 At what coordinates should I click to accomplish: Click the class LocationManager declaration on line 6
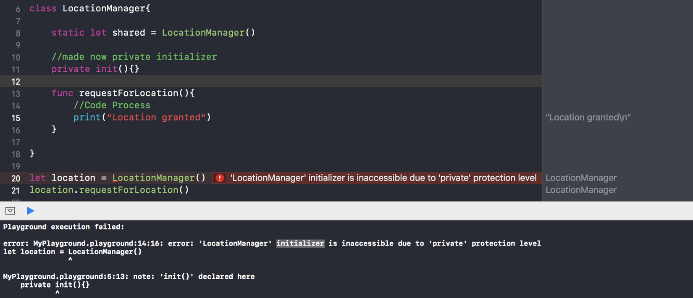point(89,8)
